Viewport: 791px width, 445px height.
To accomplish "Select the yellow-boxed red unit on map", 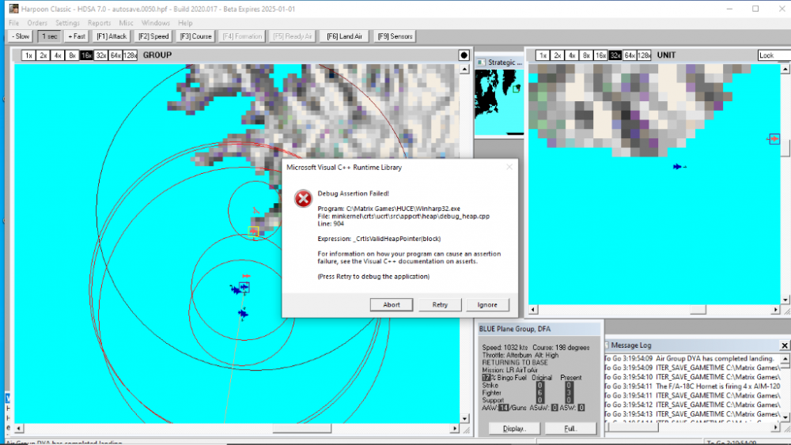I will [x=253, y=232].
